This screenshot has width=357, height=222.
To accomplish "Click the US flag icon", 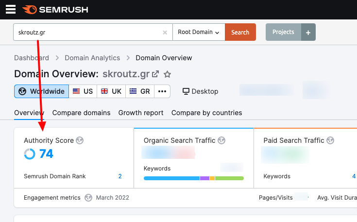I will point(76,91).
